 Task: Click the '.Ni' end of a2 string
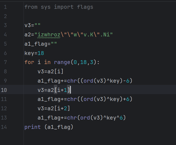point(105,34)
